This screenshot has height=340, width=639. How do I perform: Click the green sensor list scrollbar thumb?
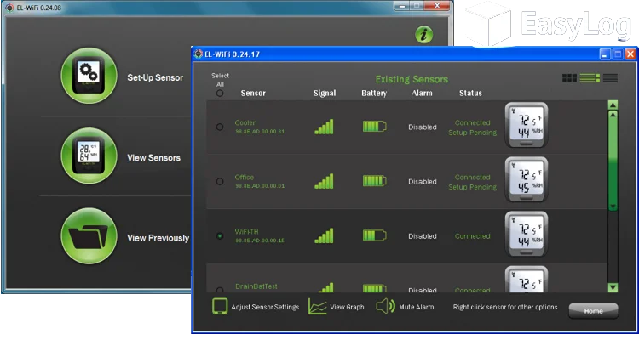(x=613, y=161)
